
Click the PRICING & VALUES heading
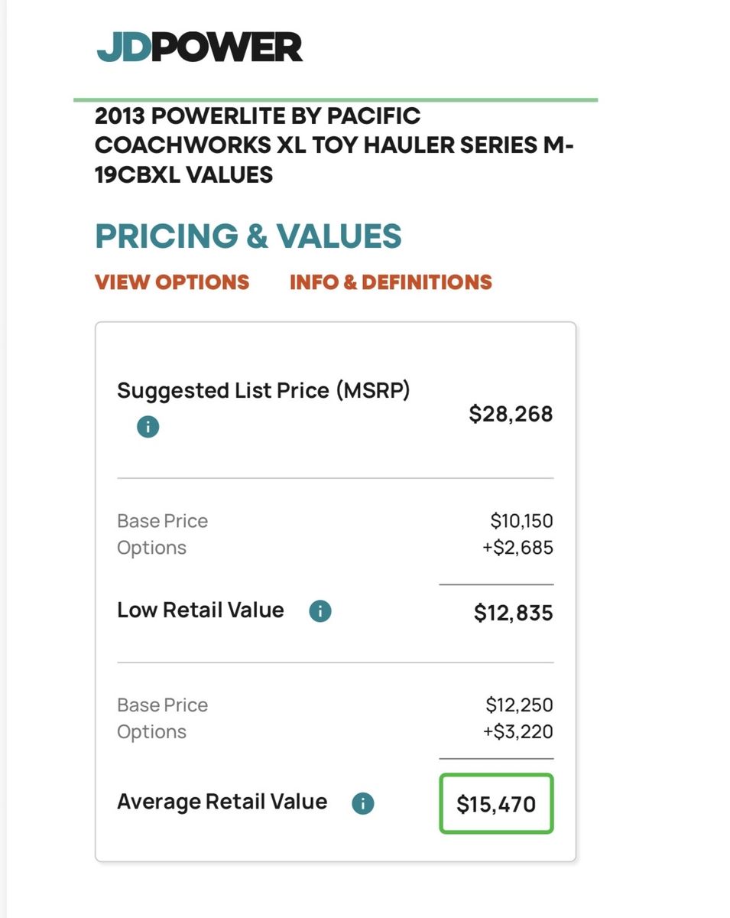(248, 236)
